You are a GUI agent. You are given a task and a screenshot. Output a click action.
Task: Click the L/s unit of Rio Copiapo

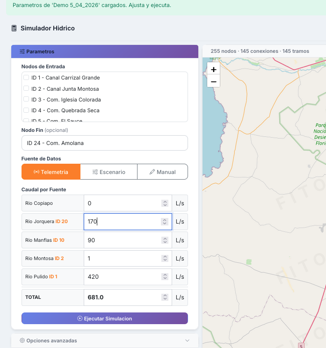coord(180,203)
